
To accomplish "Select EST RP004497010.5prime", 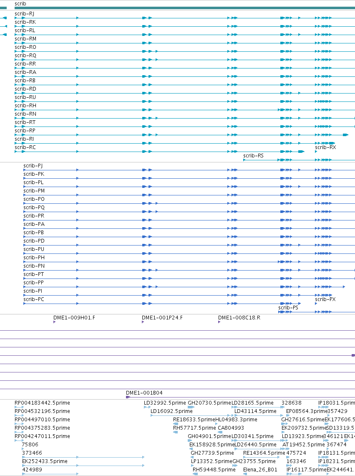I will [42, 419].
